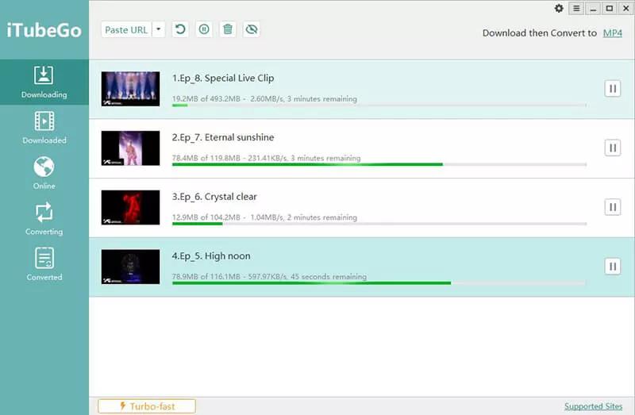Select the title '2.Ep_7. Eternal sunshine'

[223, 137]
